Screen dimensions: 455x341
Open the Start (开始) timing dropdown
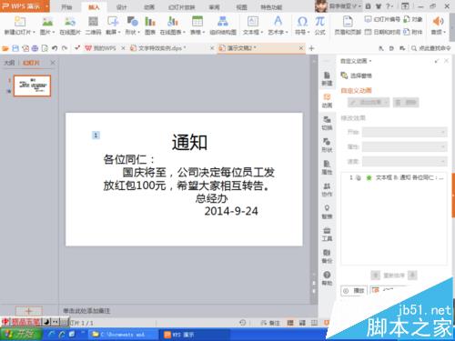pos(404,132)
